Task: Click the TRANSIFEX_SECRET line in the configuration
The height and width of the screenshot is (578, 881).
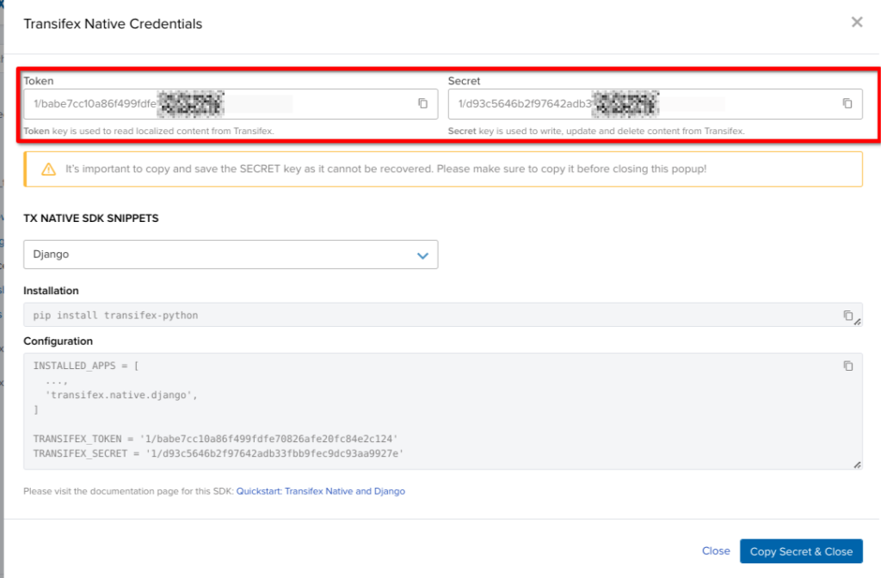Action: tap(218, 453)
